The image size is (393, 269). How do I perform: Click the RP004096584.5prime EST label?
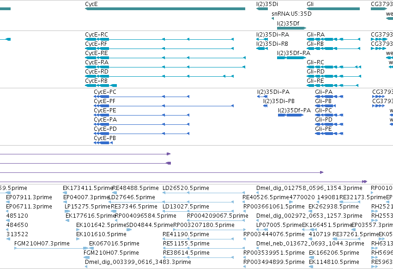[x=145, y=216]
